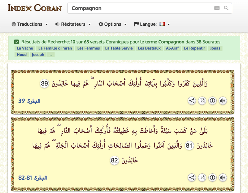
Task: Filter results by La Vache sourate
Action: click(x=25, y=49)
